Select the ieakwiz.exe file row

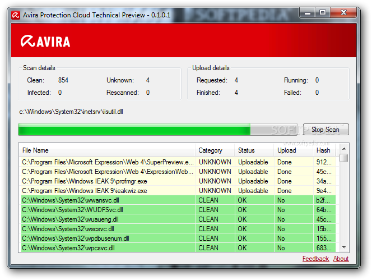178,191
